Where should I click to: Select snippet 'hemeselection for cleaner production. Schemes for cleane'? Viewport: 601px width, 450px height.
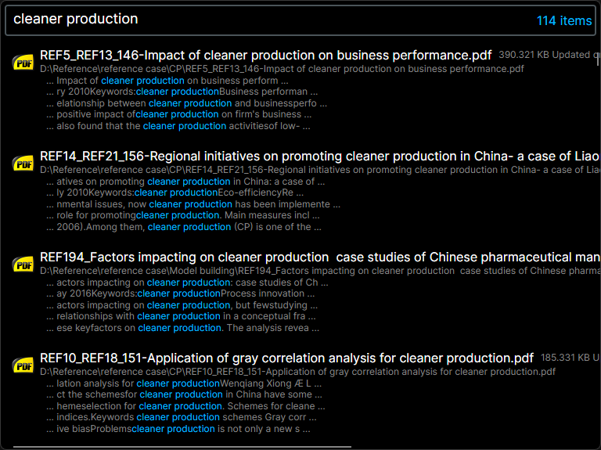click(185, 406)
